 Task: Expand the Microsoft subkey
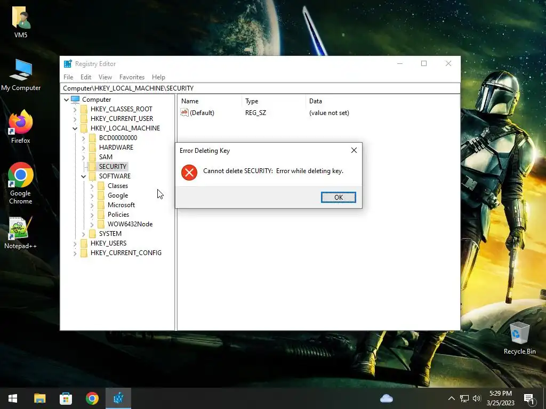[92, 206]
